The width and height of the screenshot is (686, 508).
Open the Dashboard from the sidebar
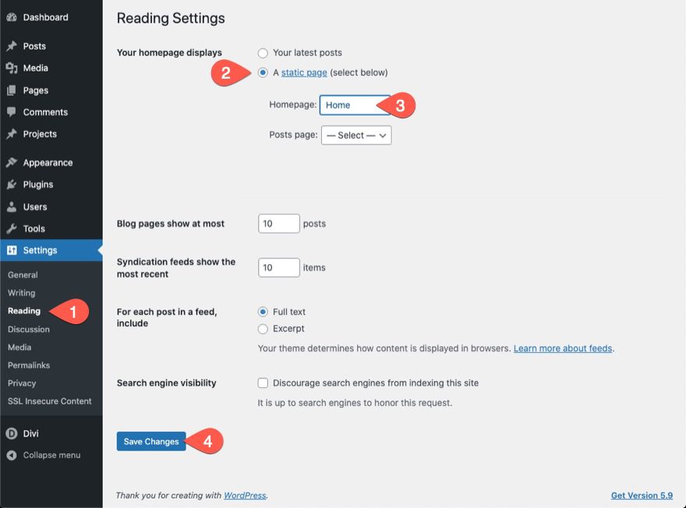tap(13, 17)
